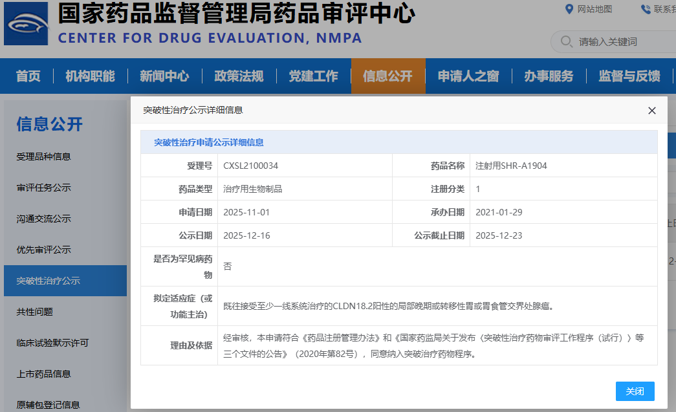Open the 首页 navigation tab
This screenshot has width=676, height=412.
(x=28, y=76)
